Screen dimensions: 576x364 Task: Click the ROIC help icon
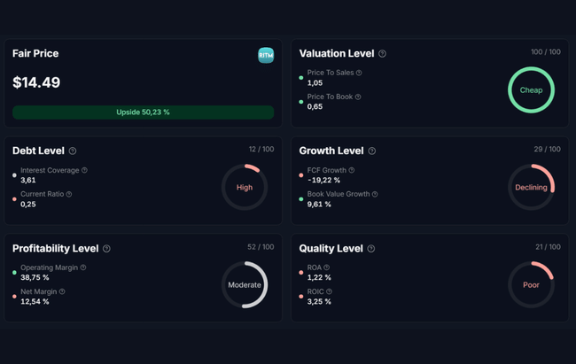(x=330, y=291)
